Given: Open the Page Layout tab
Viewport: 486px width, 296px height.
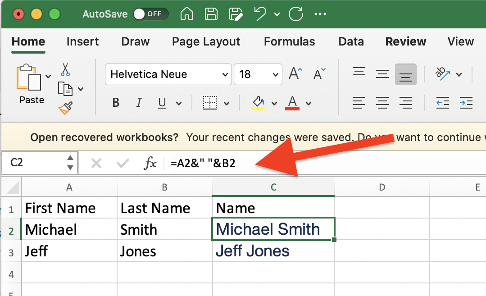Looking at the screenshot, I should point(206,42).
